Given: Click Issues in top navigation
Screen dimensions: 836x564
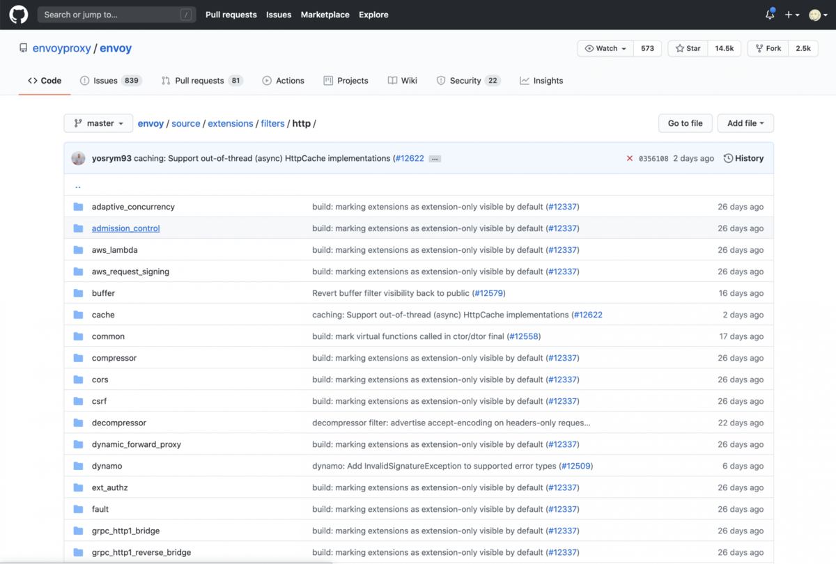Looking at the screenshot, I should click(x=279, y=15).
